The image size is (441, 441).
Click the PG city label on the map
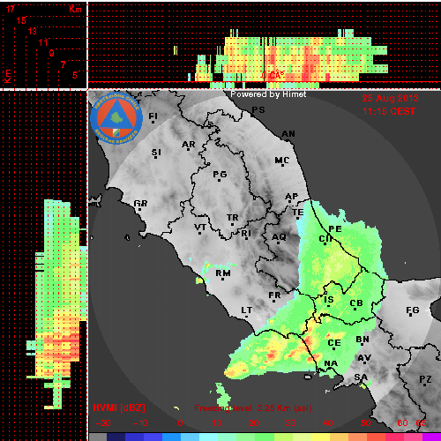coord(220,175)
